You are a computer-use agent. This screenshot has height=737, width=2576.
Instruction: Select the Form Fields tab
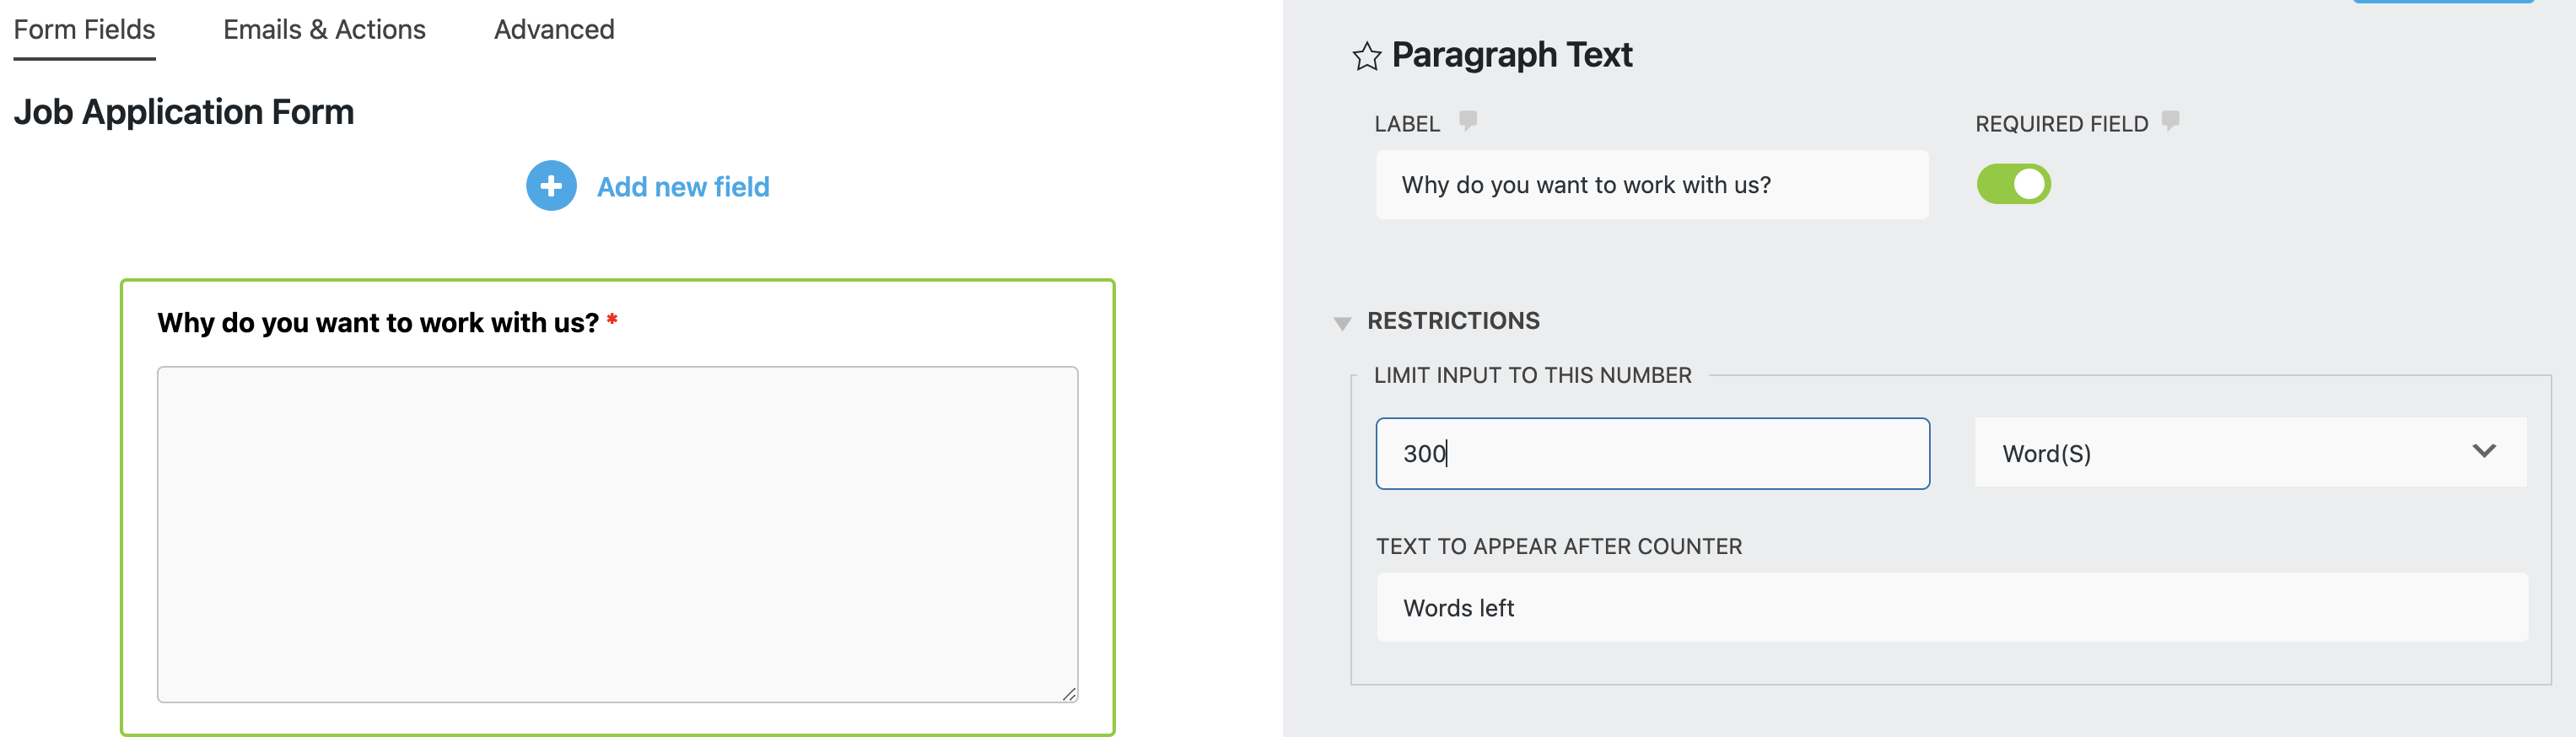pos(84,29)
